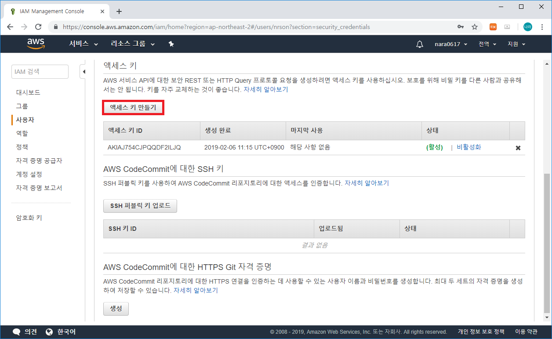Click the scrollbar down arrow
Image resolution: width=552 pixels, height=339 pixels.
coord(547,317)
